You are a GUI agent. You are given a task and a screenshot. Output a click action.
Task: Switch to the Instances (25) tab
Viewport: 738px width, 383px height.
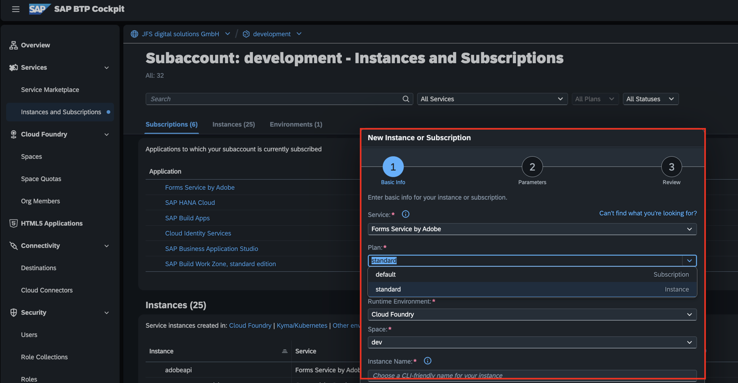(x=233, y=124)
